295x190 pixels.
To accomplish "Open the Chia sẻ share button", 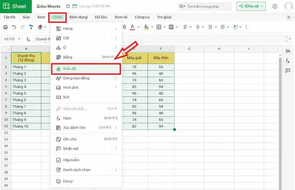I will pyautogui.click(x=251, y=6).
